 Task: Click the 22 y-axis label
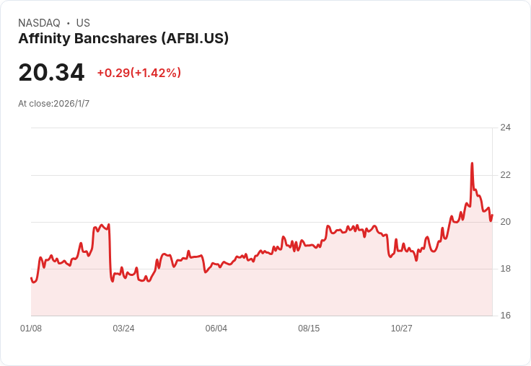coord(505,175)
